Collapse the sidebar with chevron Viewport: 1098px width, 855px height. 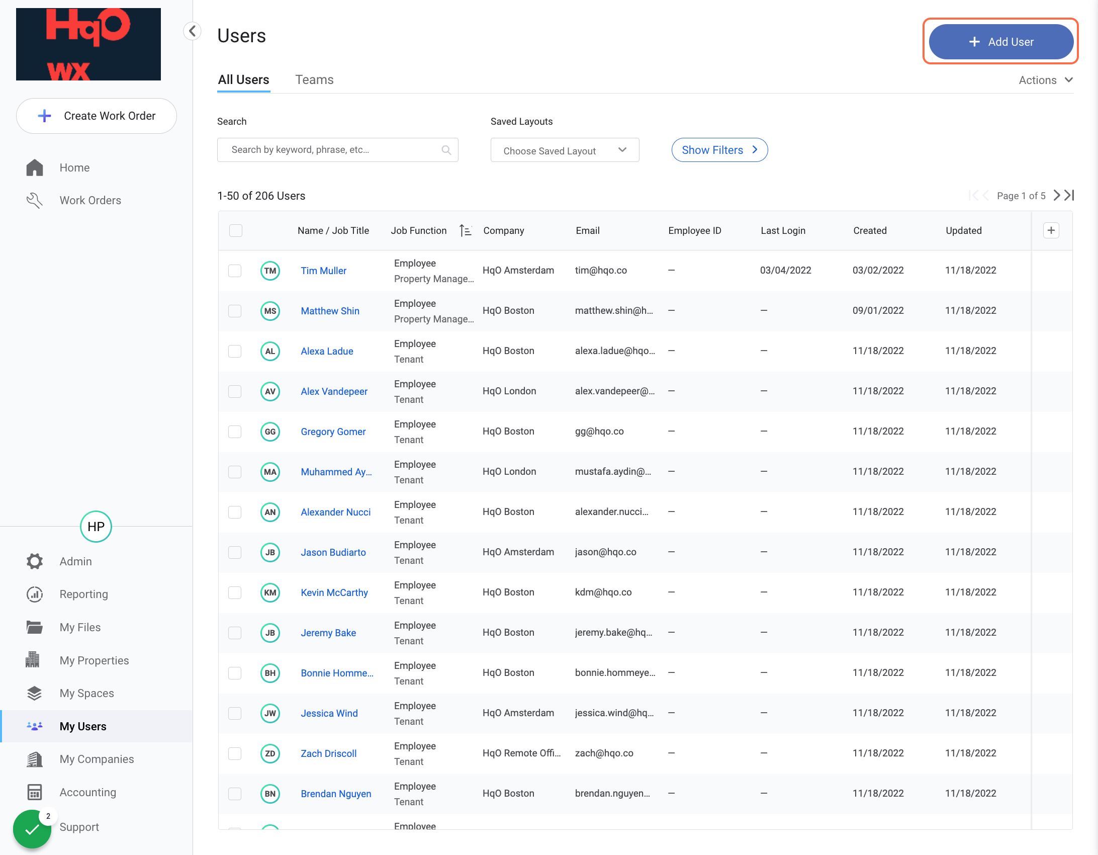193,31
